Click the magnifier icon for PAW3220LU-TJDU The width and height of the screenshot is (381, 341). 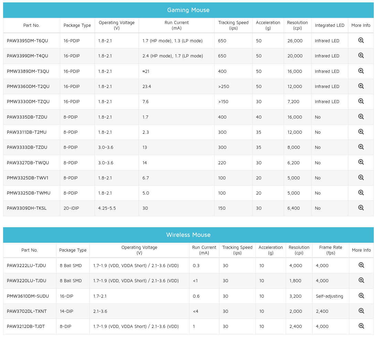point(361,280)
